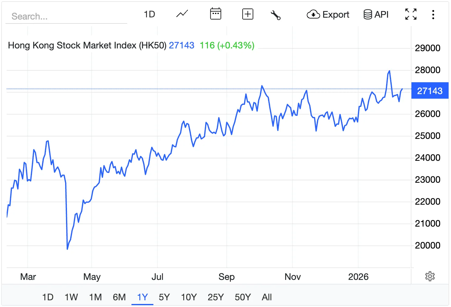
Task: Select the 1D time range tab
Action: pos(48,297)
